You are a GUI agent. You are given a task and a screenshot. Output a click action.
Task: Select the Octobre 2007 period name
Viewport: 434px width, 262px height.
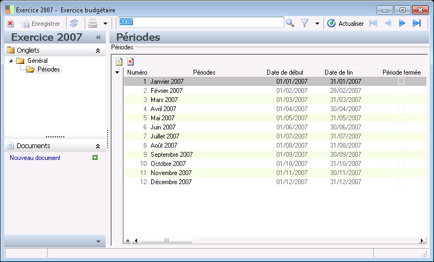[168, 164]
